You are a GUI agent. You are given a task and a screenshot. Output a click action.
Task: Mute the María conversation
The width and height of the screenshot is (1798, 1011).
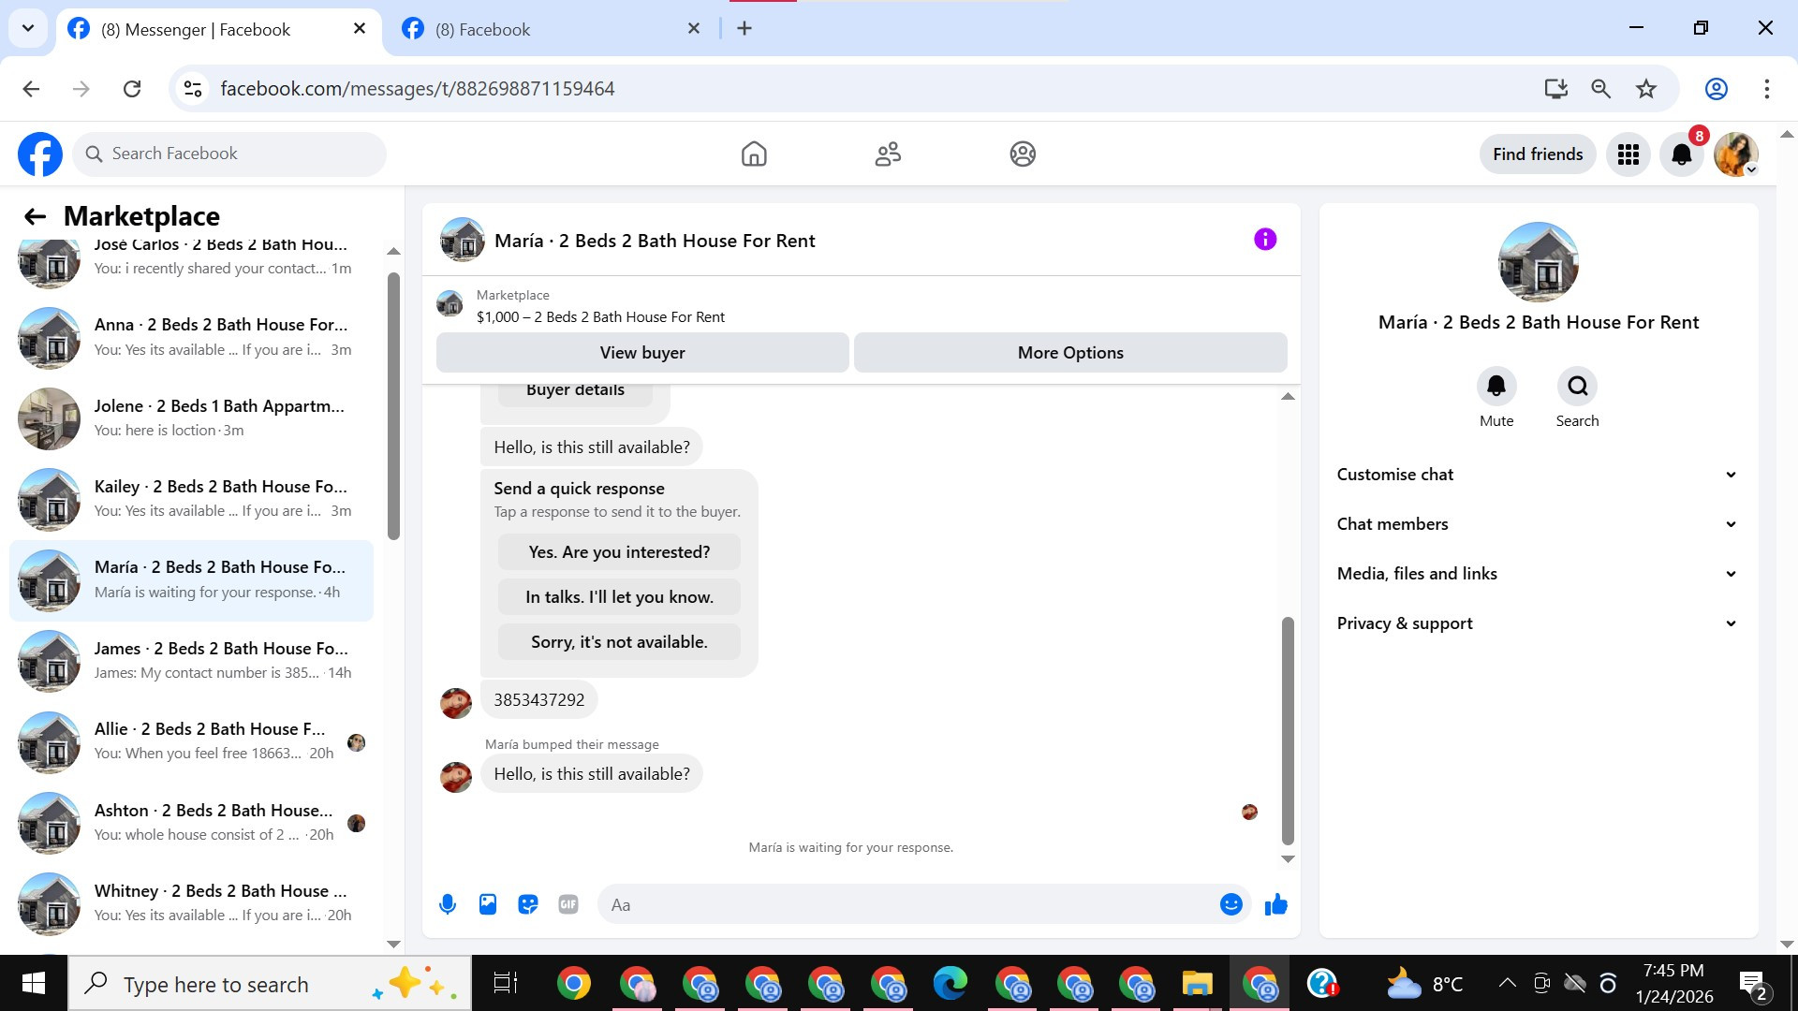pyautogui.click(x=1496, y=387)
